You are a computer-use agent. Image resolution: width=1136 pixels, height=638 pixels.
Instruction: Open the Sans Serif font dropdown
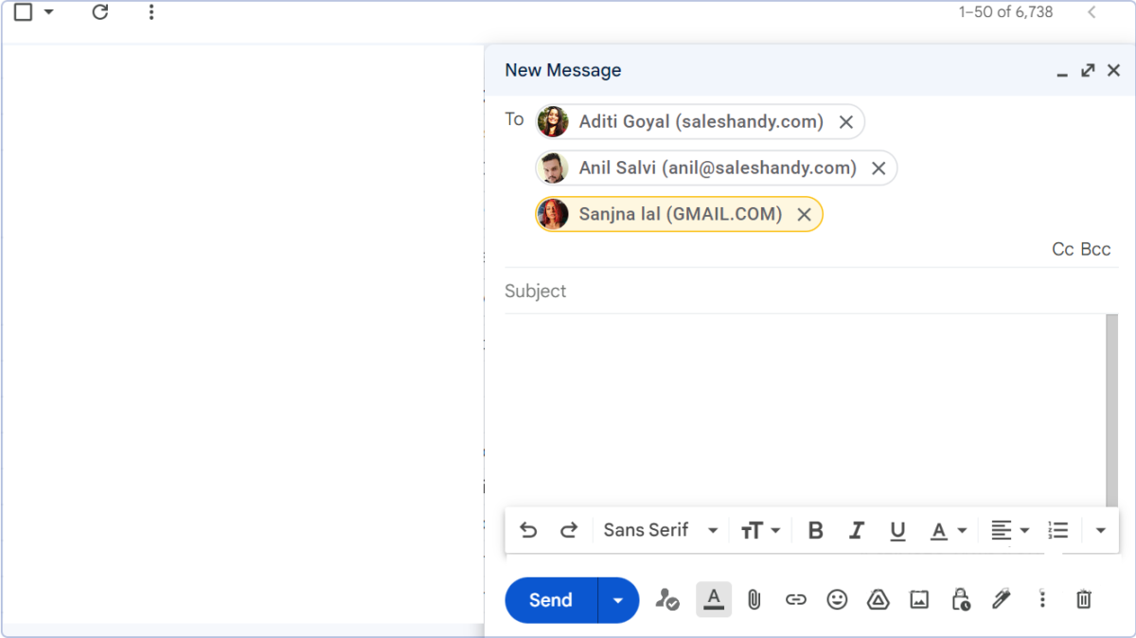click(660, 530)
